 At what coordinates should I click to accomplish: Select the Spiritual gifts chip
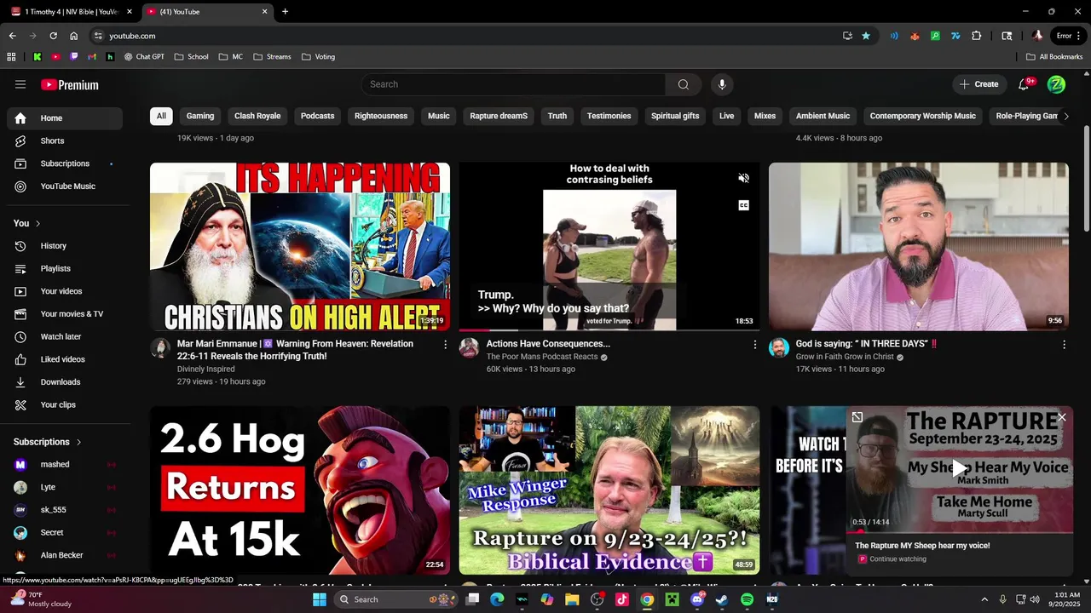(x=675, y=116)
